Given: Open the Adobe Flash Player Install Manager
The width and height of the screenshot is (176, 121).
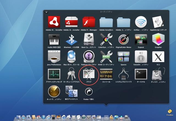Looking at the screenshot, I should [x=89, y=22].
